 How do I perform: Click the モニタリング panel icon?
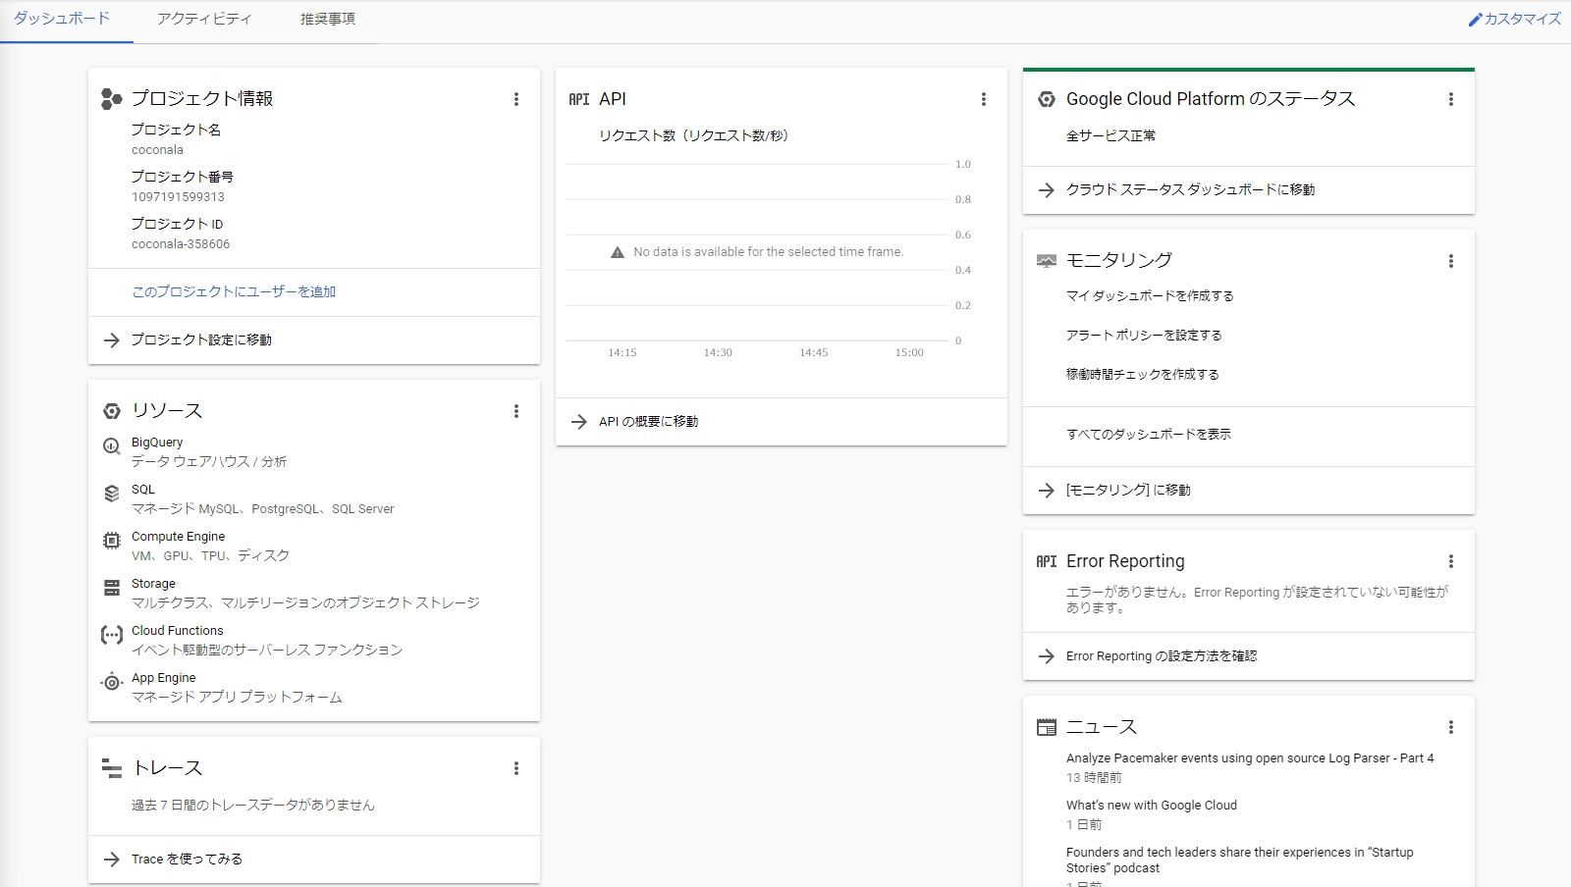[x=1045, y=260]
